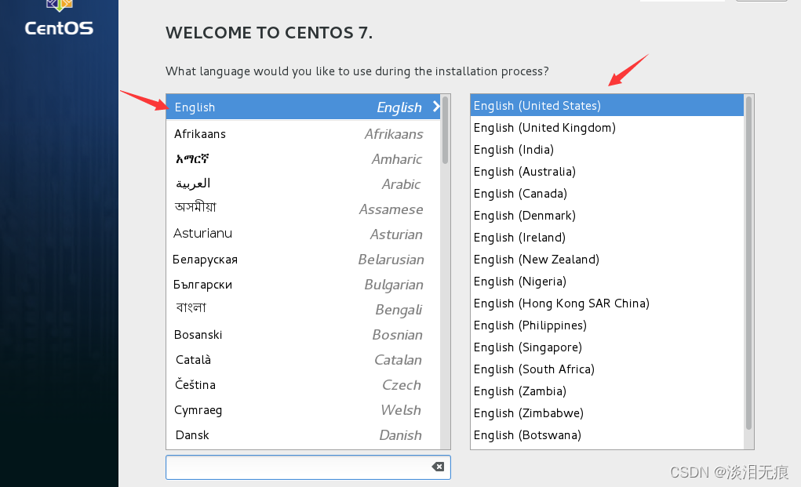Choose English (India) locale
The width and height of the screenshot is (801, 487).
click(x=607, y=150)
